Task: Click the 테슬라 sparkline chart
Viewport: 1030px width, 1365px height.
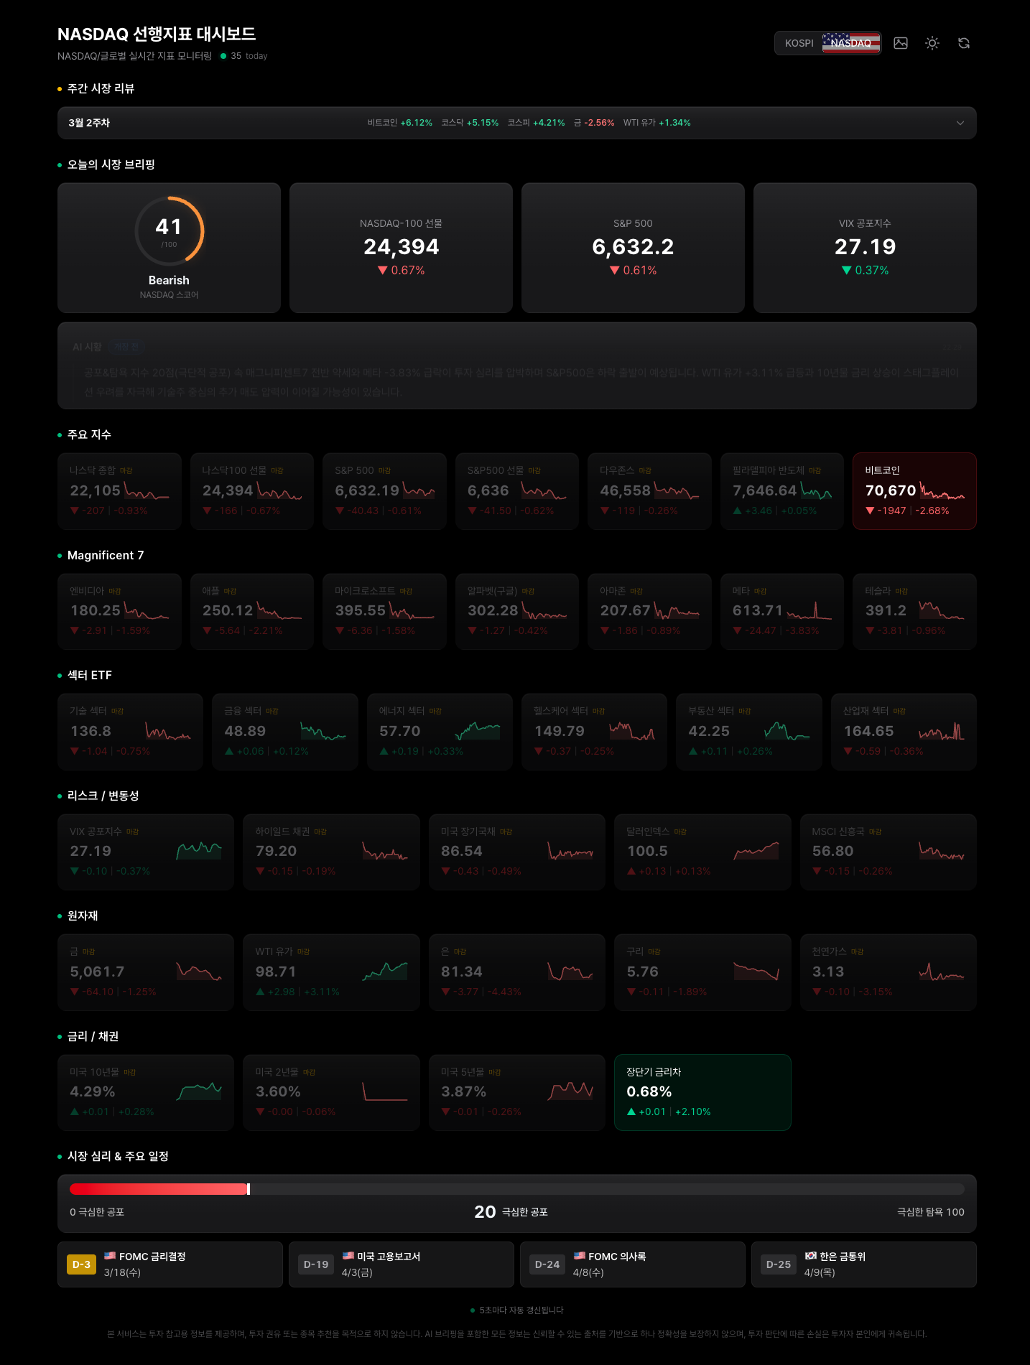Action: tap(942, 611)
